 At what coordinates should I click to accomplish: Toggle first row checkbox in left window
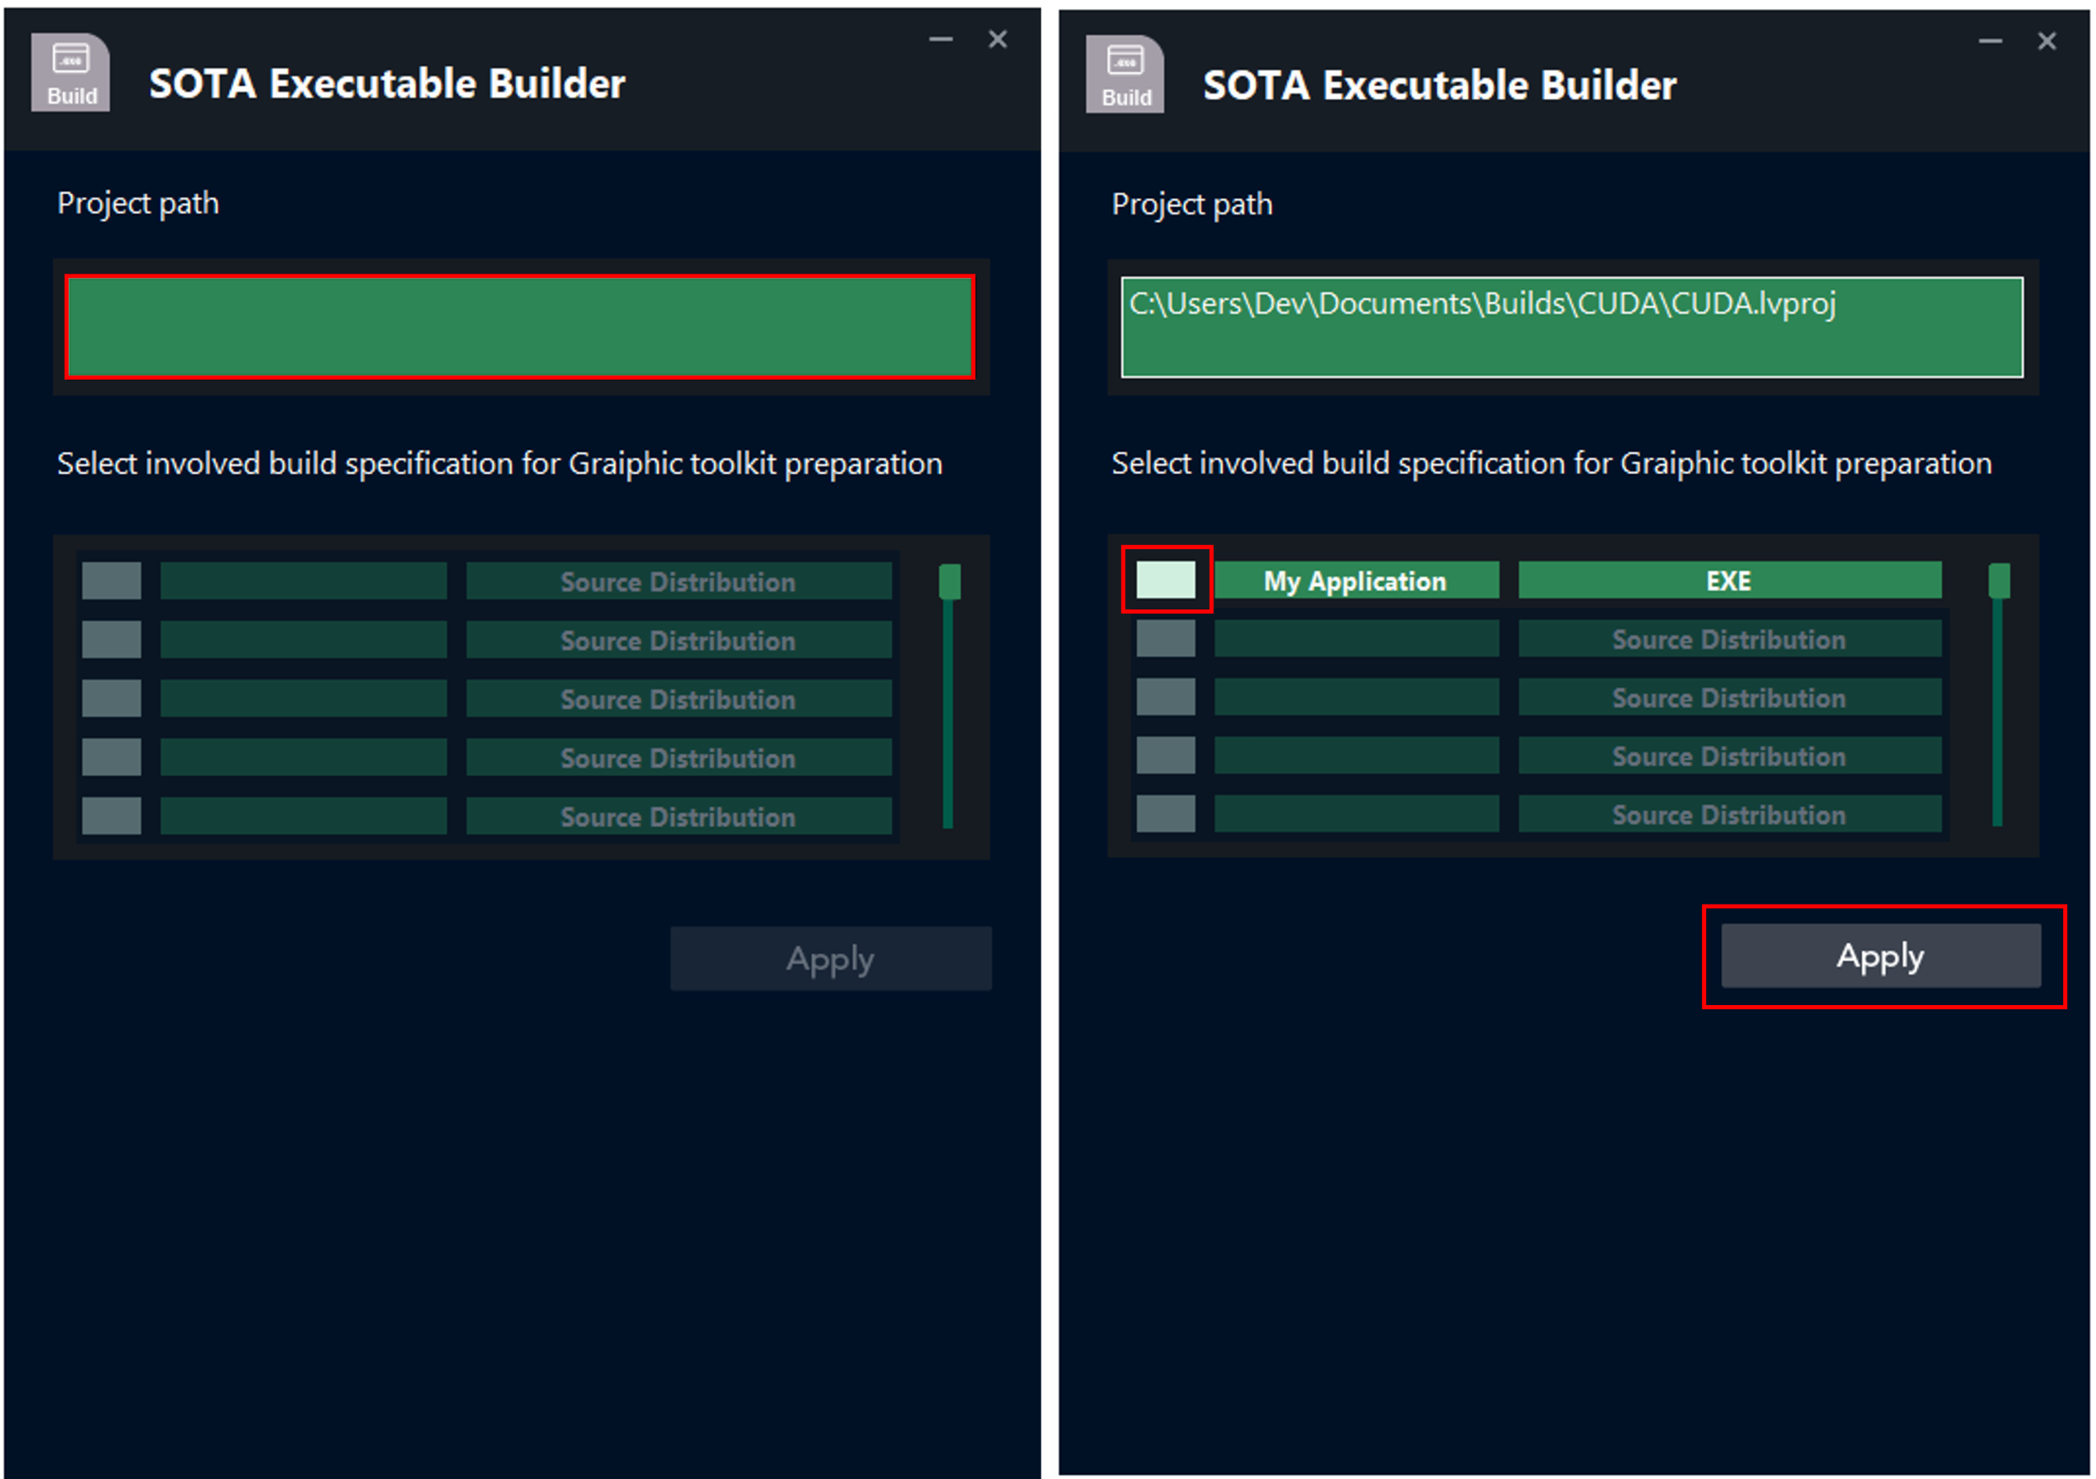pyautogui.click(x=111, y=581)
